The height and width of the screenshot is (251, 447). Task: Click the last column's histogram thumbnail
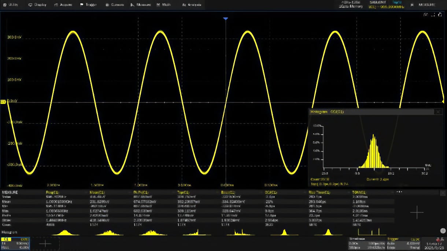(x=372, y=232)
